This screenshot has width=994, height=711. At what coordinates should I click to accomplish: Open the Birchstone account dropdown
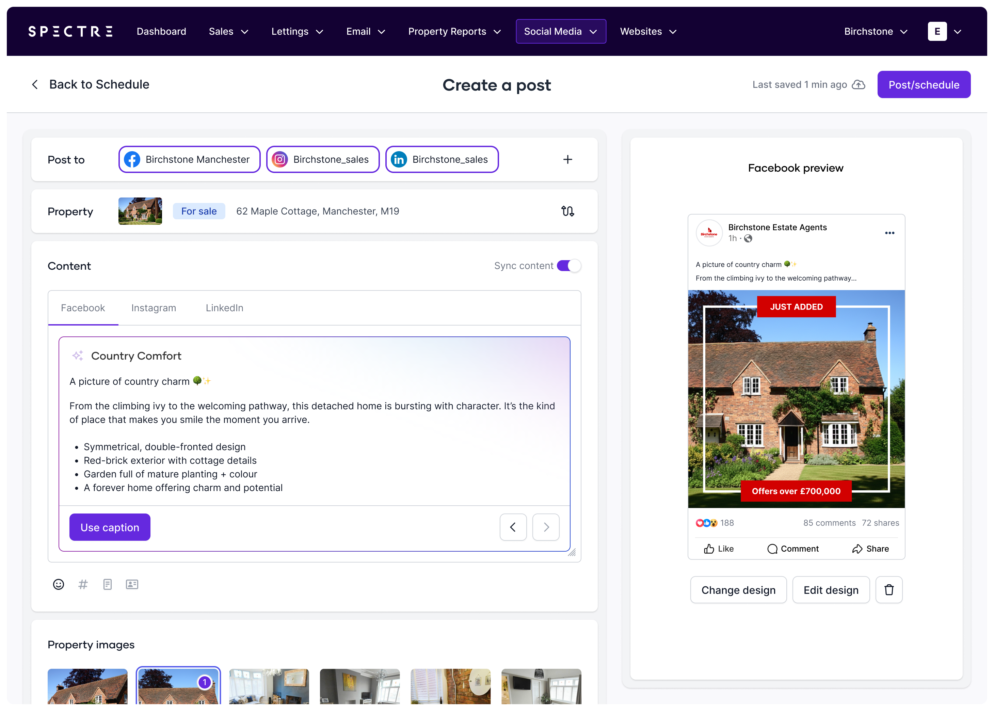[876, 32]
